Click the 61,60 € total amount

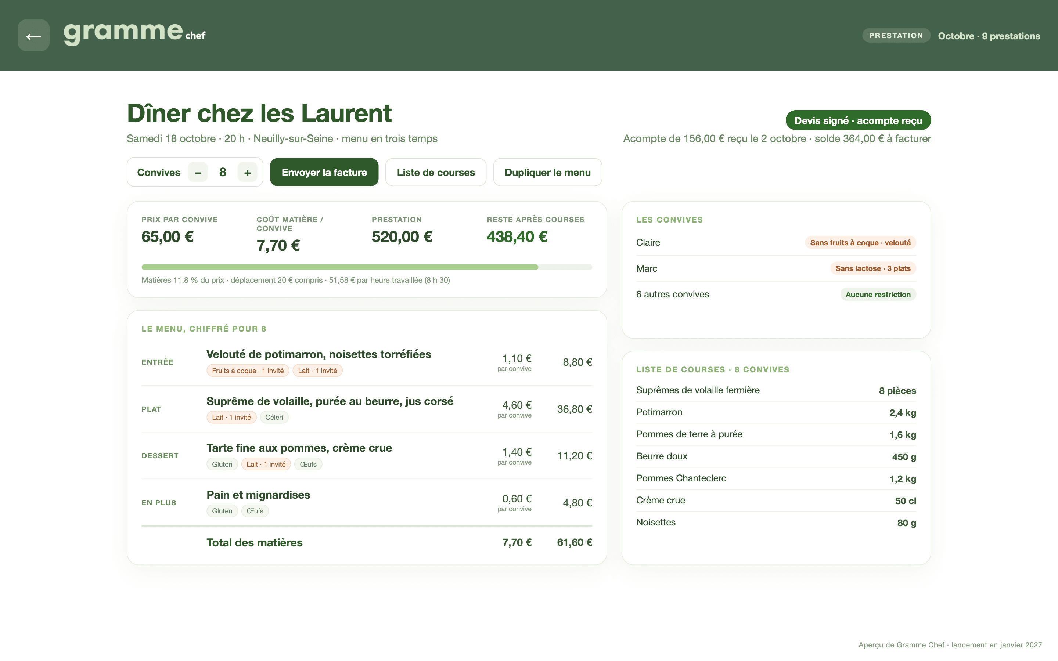(x=575, y=542)
